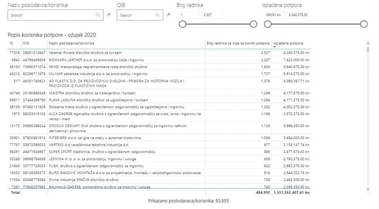Screen dimensions: 379x209
Task: Click amount 3,872,375.00 kn in ALCA ZAGREB row
Action: pyautogui.click(x=296, y=114)
